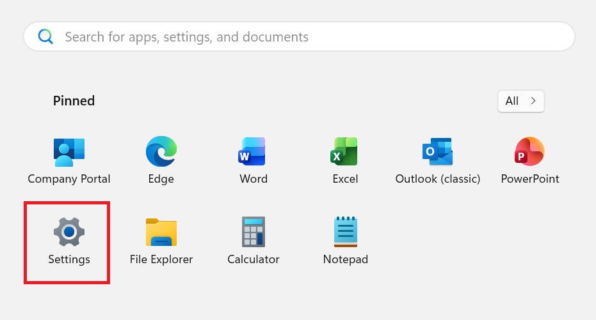Launch the Calculator app icon
Viewport: 596px width, 320px height.
pos(253,232)
